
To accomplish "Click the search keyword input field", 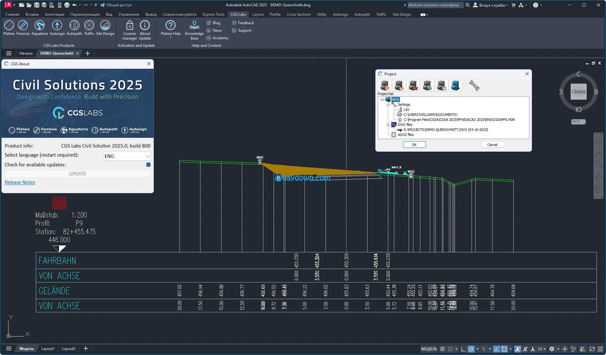I will click(x=435, y=5).
